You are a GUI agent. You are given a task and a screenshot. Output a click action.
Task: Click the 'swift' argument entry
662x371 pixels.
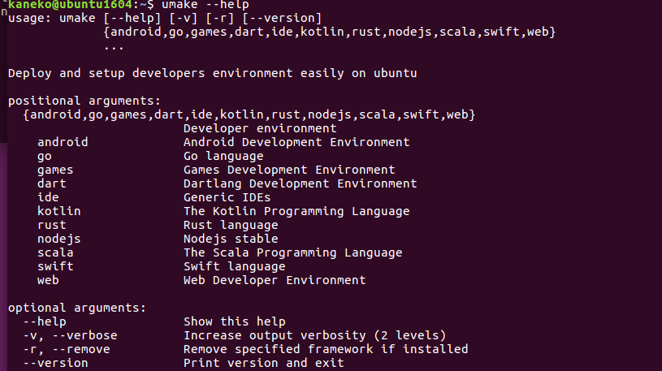pyautogui.click(x=55, y=266)
